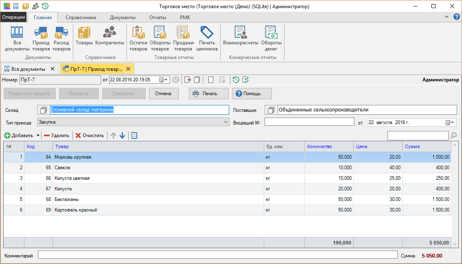Move selected row down with blue arrow
The width and height of the screenshot is (462, 264).
(x=122, y=135)
